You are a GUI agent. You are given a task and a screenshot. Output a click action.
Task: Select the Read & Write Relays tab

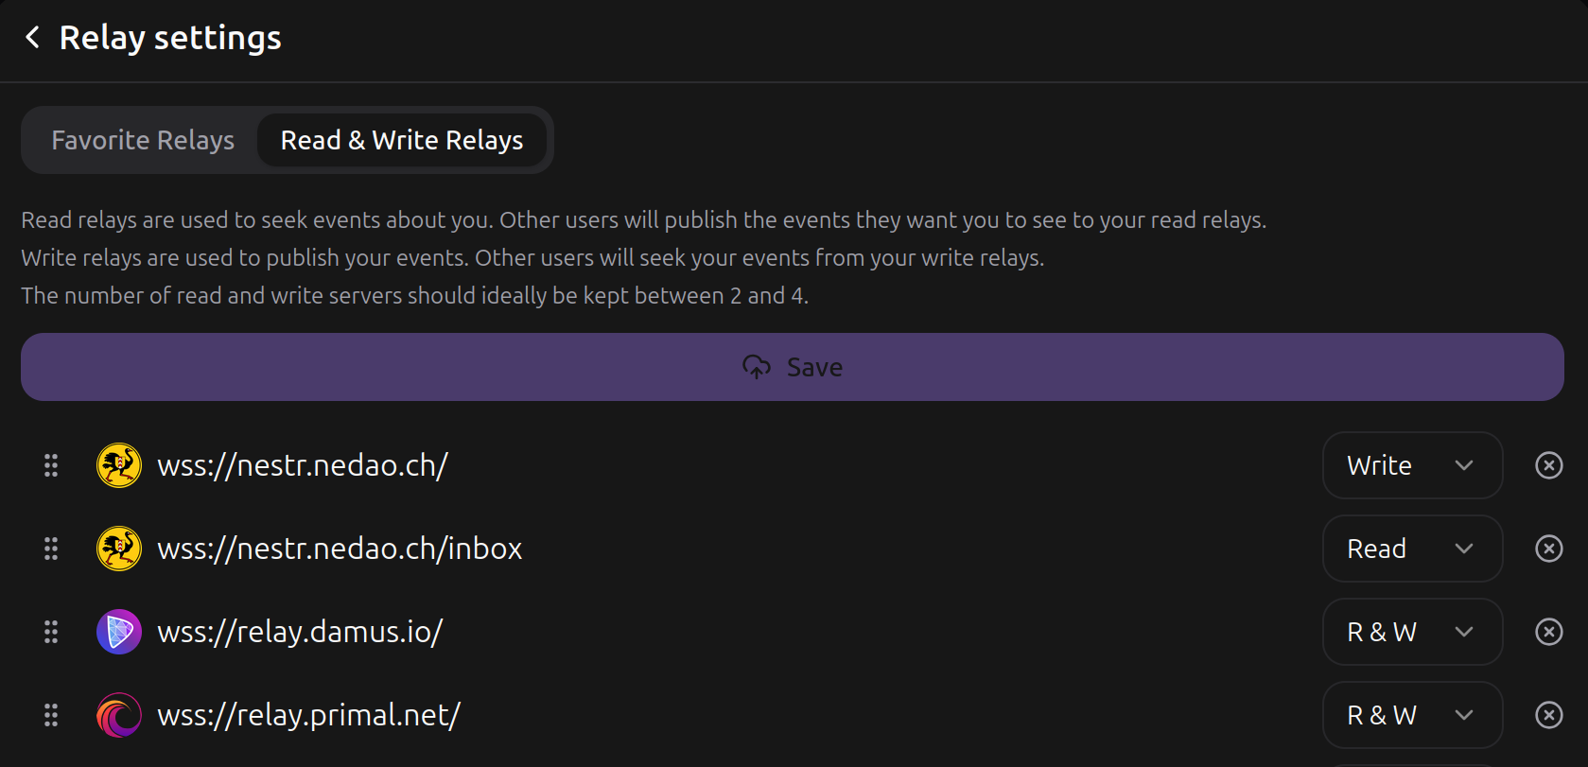(x=401, y=139)
